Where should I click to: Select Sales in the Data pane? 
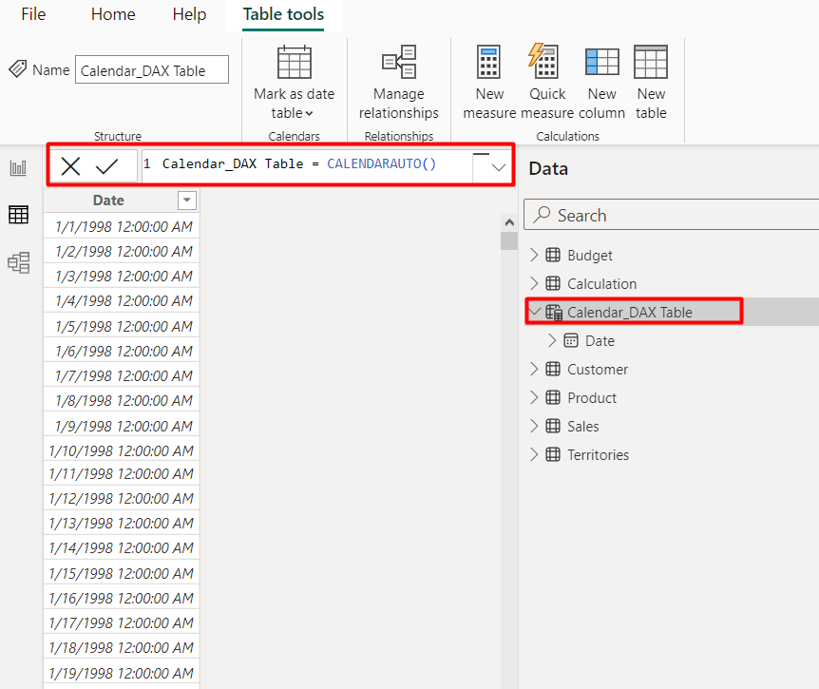[583, 427]
